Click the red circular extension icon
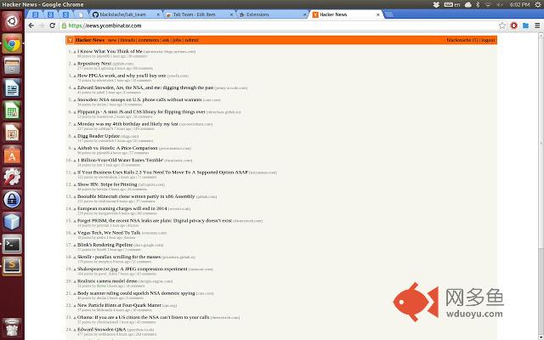This screenshot has width=544, height=340. (514, 25)
